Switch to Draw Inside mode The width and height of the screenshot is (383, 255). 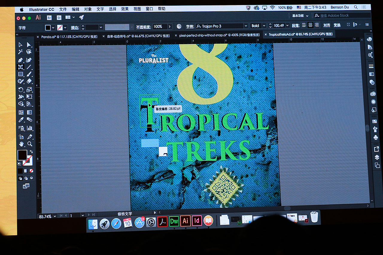[x=31, y=178]
